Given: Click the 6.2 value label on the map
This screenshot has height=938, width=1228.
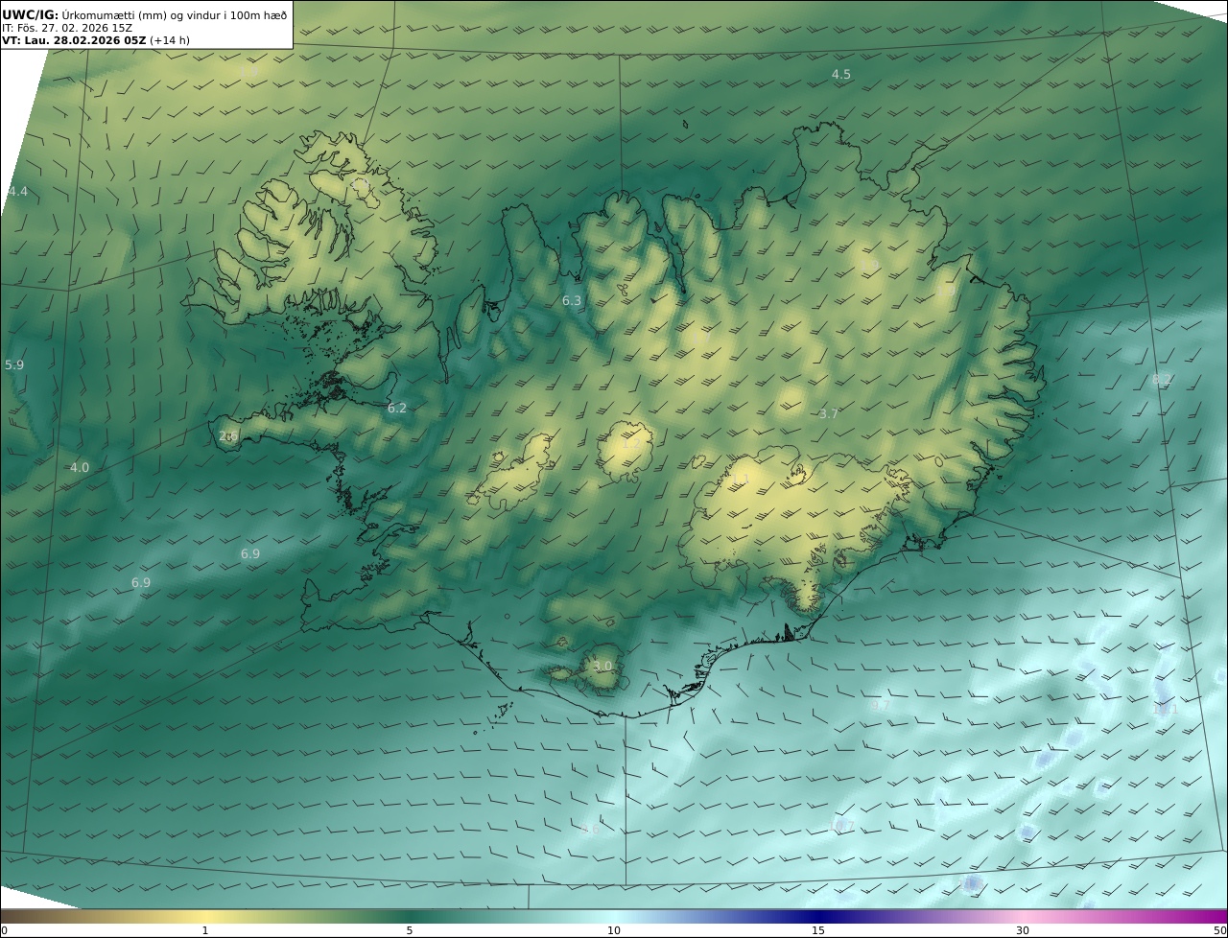Looking at the screenshot, I should (397, 409).
